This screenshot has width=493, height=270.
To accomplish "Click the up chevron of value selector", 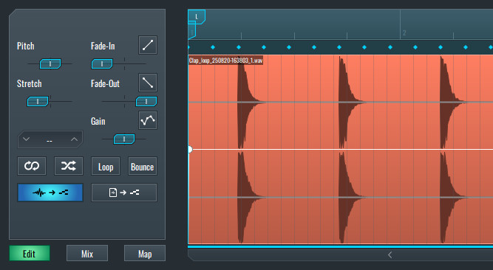I will (x=74, y=139).
